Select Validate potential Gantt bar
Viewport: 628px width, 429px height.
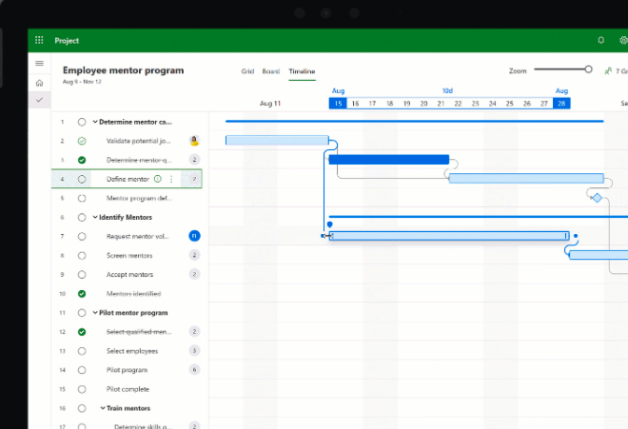277,140
